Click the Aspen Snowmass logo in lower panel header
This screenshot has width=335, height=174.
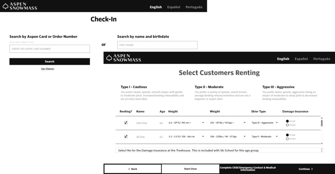(x=109, y=58)
